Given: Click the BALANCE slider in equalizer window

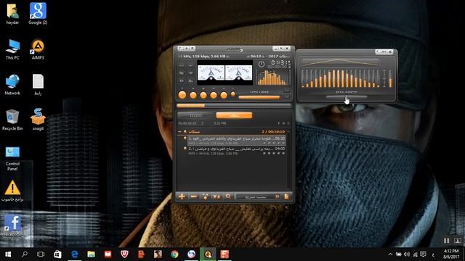Looking at the screenshot, I should click(x=347, y=96).
